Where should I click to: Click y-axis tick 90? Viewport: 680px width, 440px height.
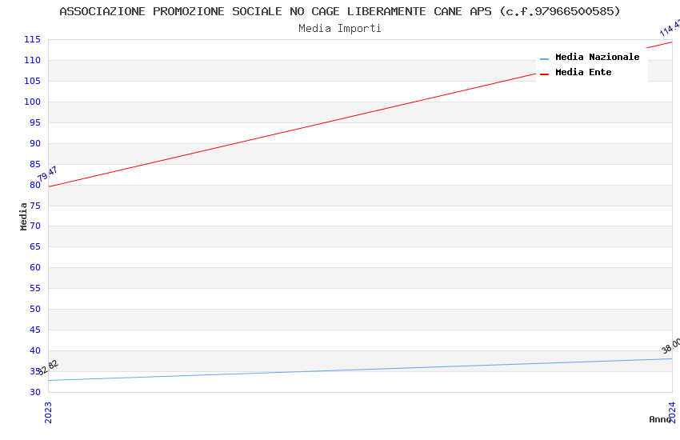35,143
